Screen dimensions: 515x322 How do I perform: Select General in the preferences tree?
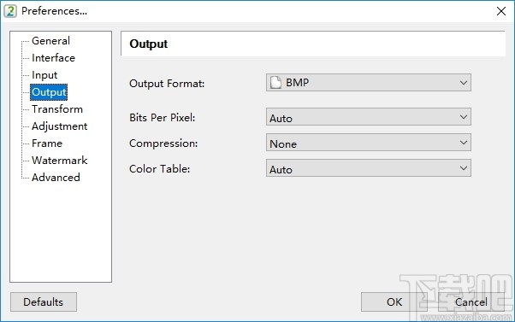(x=50, y=41)
